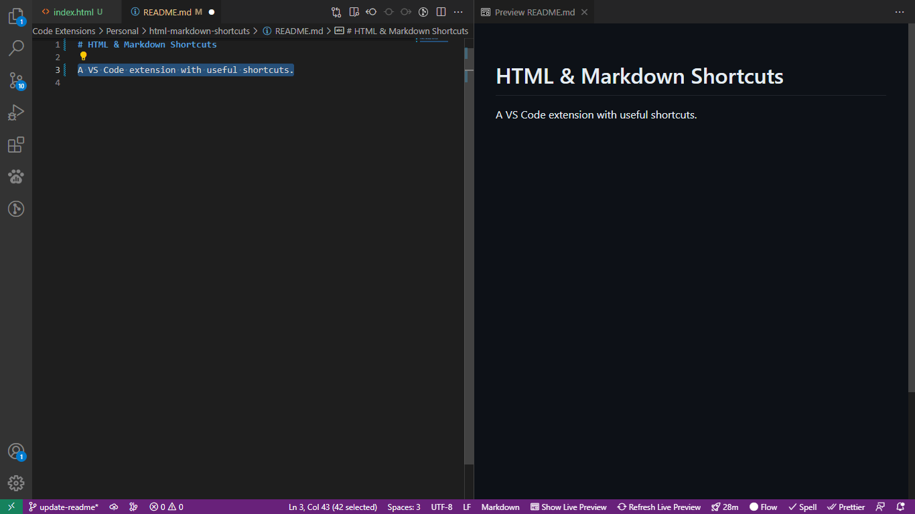Toggle the Spell checker in status bar
The image size is (915, 514).
(802, 507)
